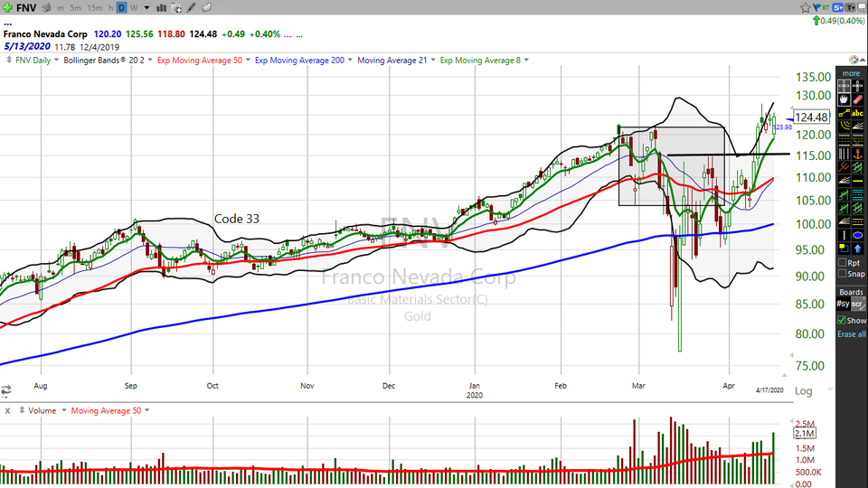Open the scr screen board tab
The width and height of the screenshot is (868, 488).
point(857,304)
